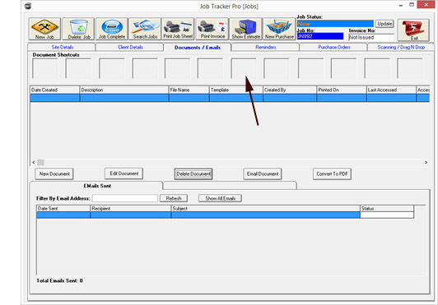The image size is (438, 305).
Task: Click the Edit Document button
Action: (124, 173)
